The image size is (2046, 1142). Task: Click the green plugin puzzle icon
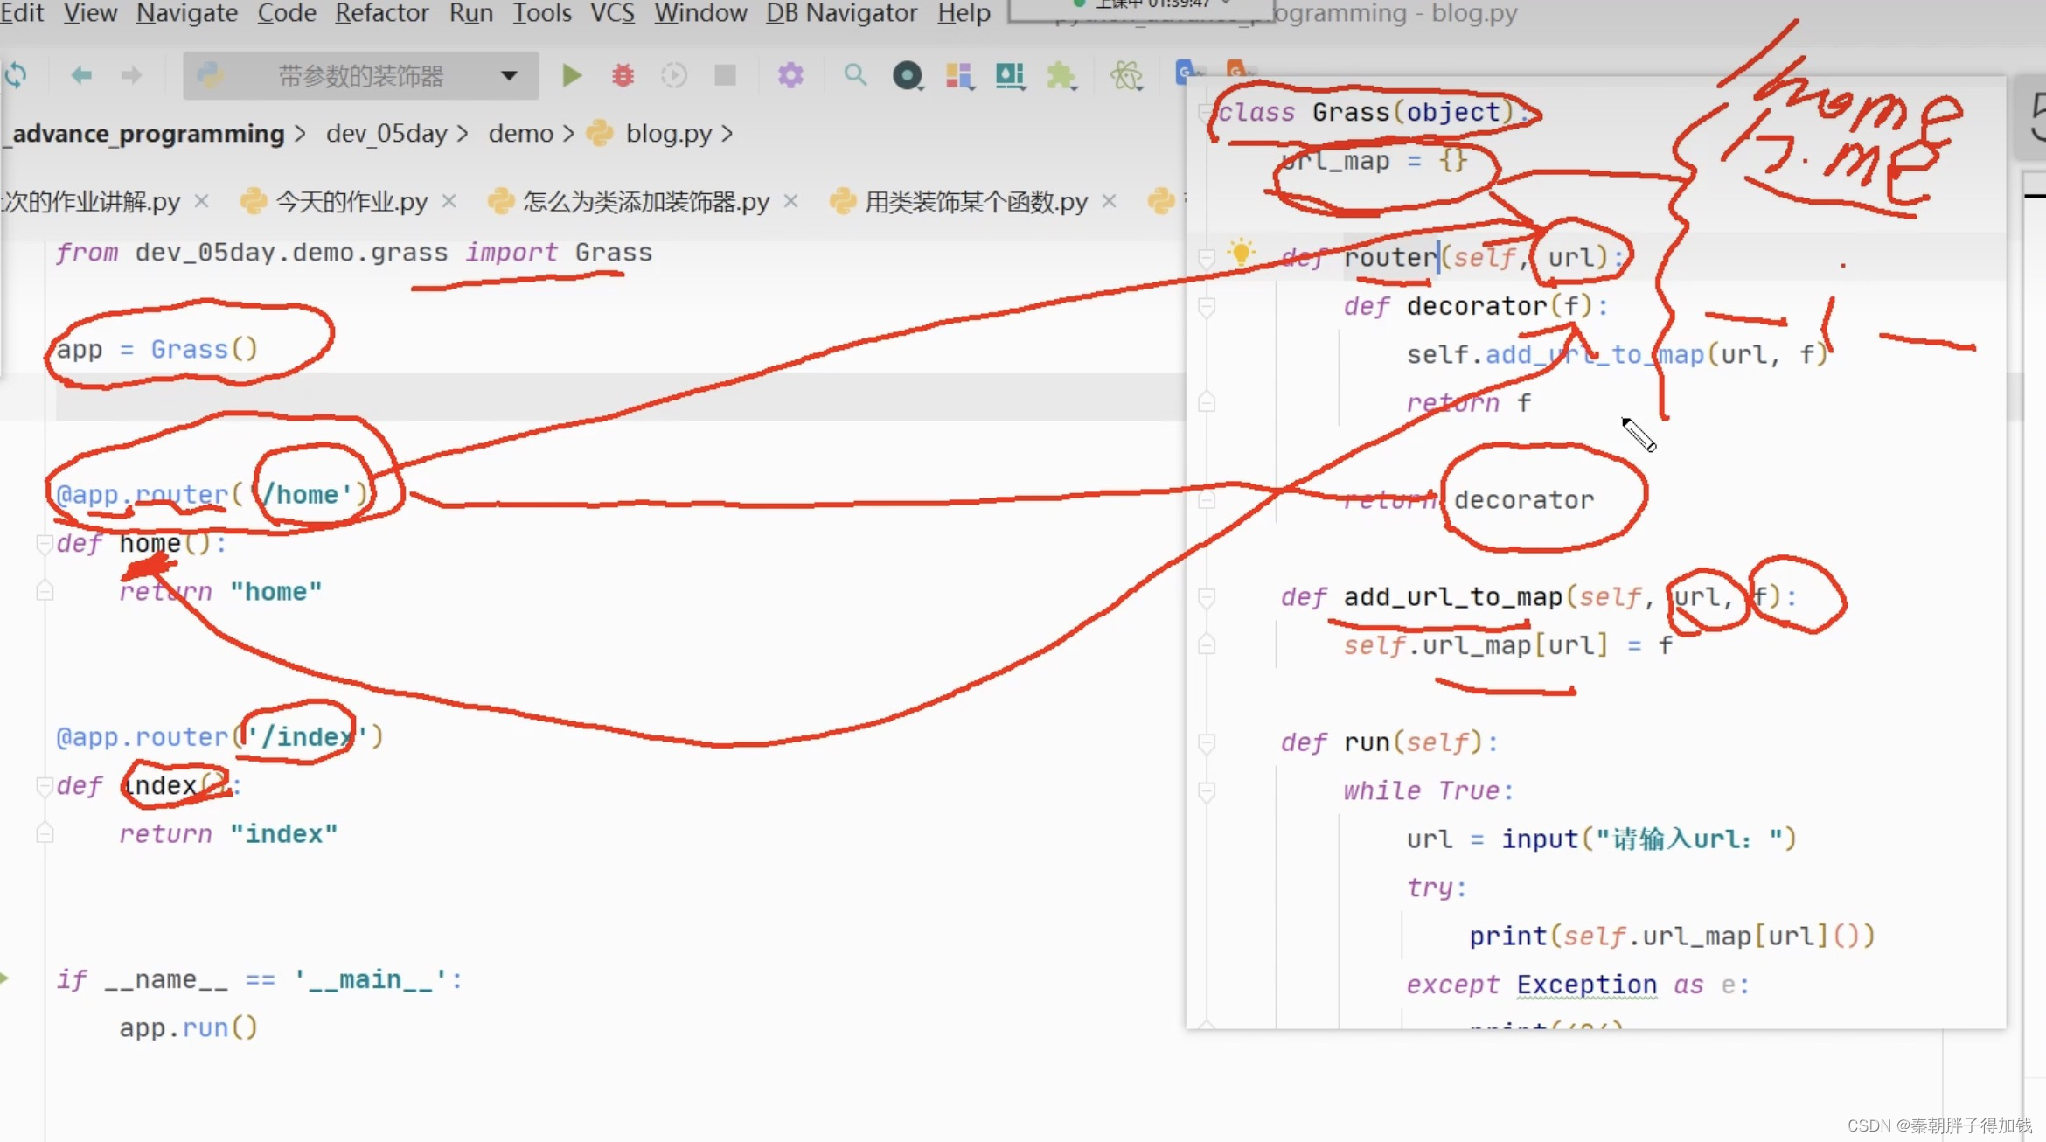pyautogui.click(x=1061, y=76)
